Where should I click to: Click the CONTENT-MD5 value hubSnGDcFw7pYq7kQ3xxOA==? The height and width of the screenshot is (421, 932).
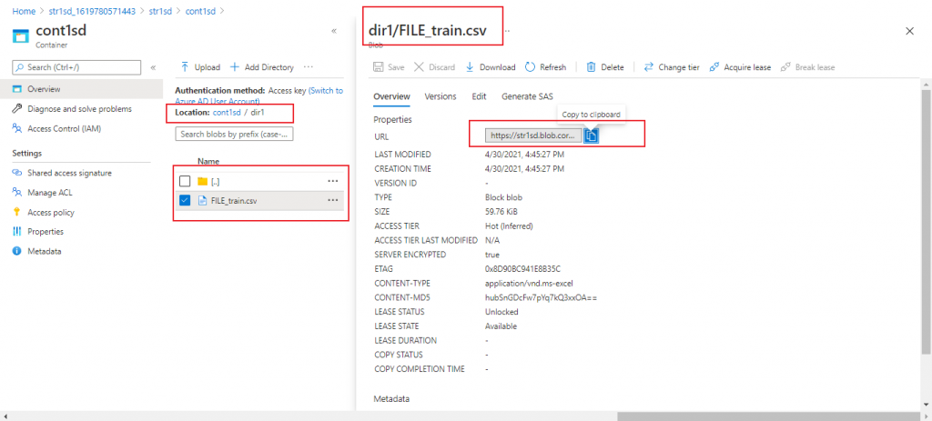point(541,297)
